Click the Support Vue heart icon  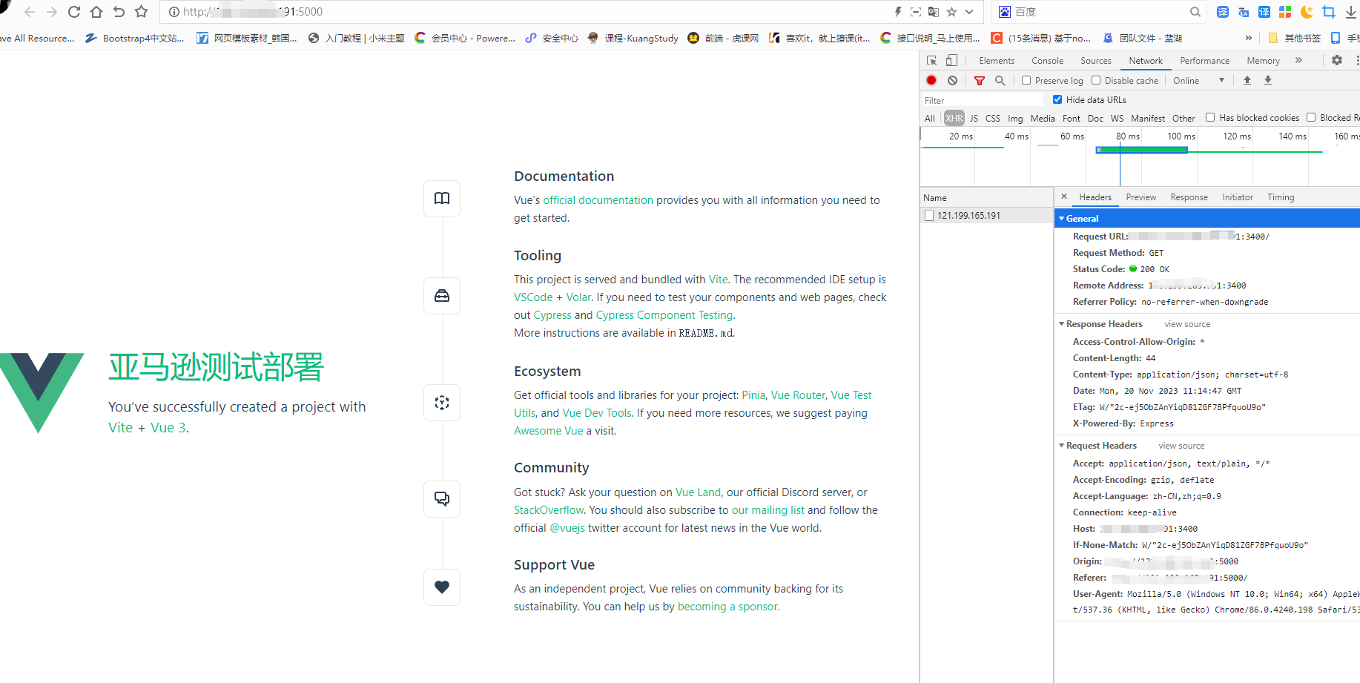coord(442,587)
